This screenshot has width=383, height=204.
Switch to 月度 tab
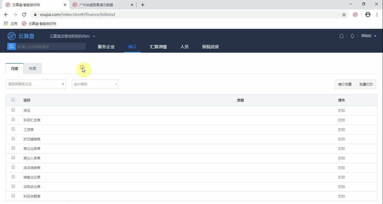click(15, 69)
